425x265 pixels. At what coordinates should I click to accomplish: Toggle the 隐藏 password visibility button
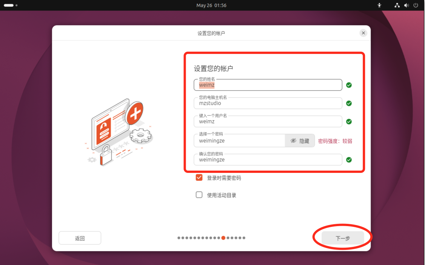pyautogui.click(x=300, y=141)
